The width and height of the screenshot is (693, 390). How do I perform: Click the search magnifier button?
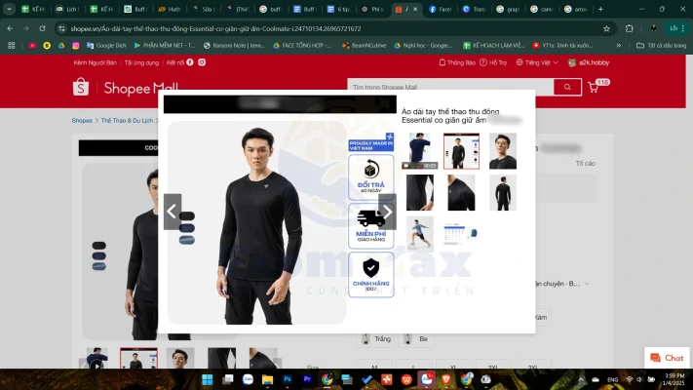567,87
